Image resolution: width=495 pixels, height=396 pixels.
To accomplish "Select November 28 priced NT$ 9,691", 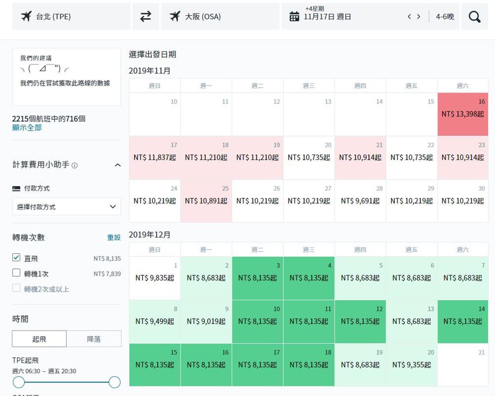I will click(360, 201).
